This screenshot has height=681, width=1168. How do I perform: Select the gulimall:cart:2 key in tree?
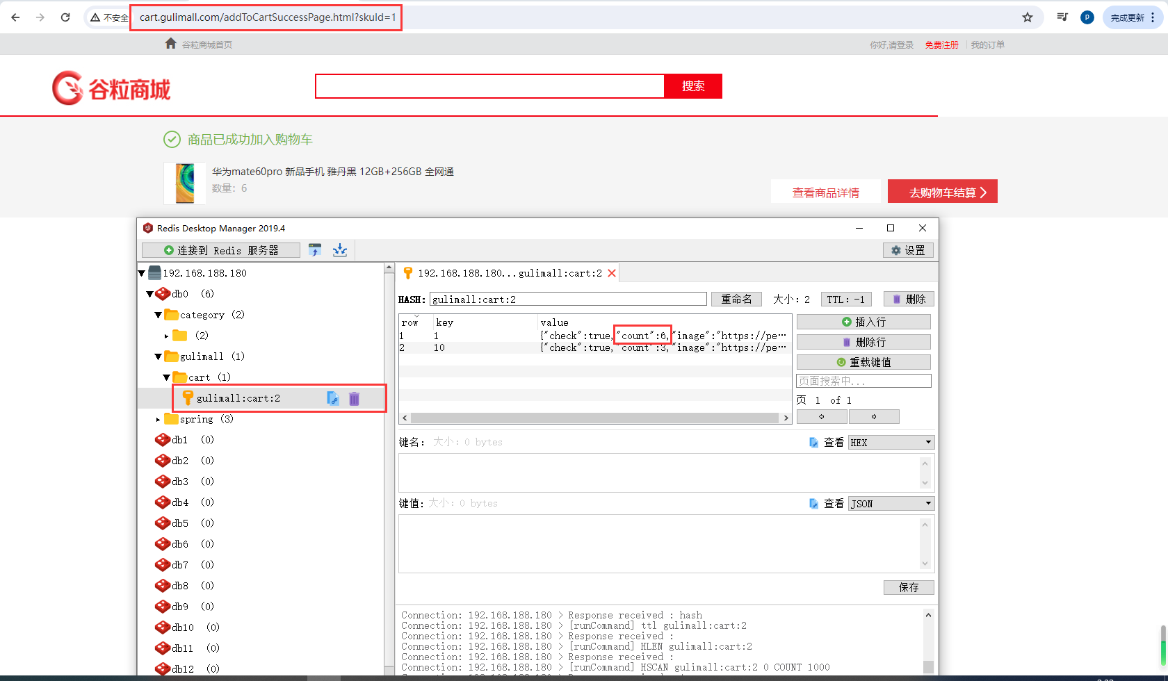click(x=238, y=398)
